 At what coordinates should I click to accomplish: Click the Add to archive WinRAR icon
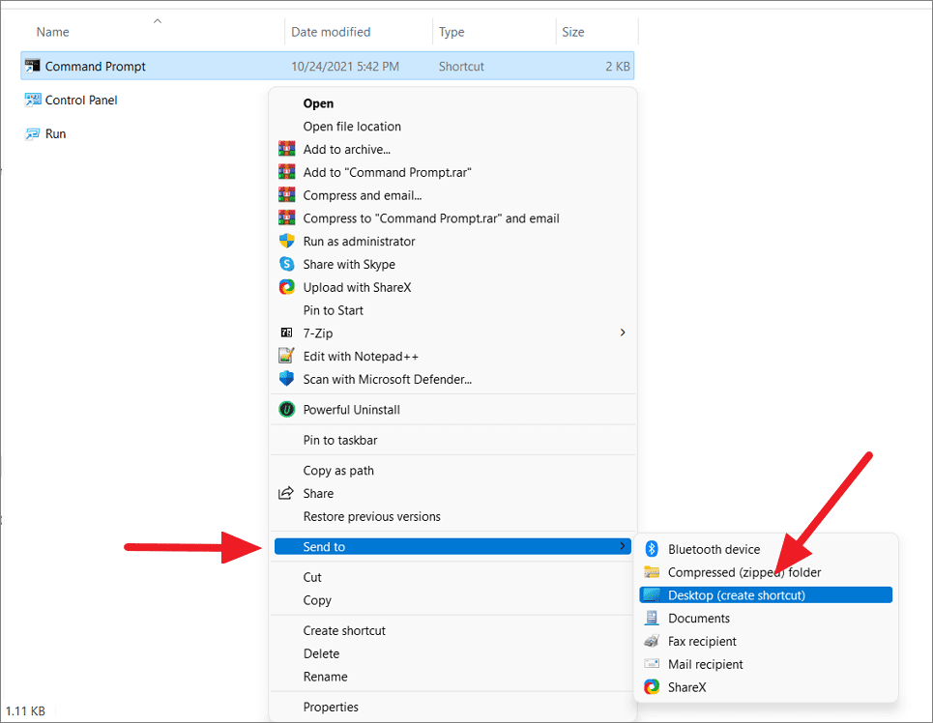(x=286, y=148)
